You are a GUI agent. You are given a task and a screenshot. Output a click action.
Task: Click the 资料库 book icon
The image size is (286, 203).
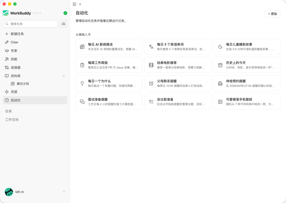[7, 76]
